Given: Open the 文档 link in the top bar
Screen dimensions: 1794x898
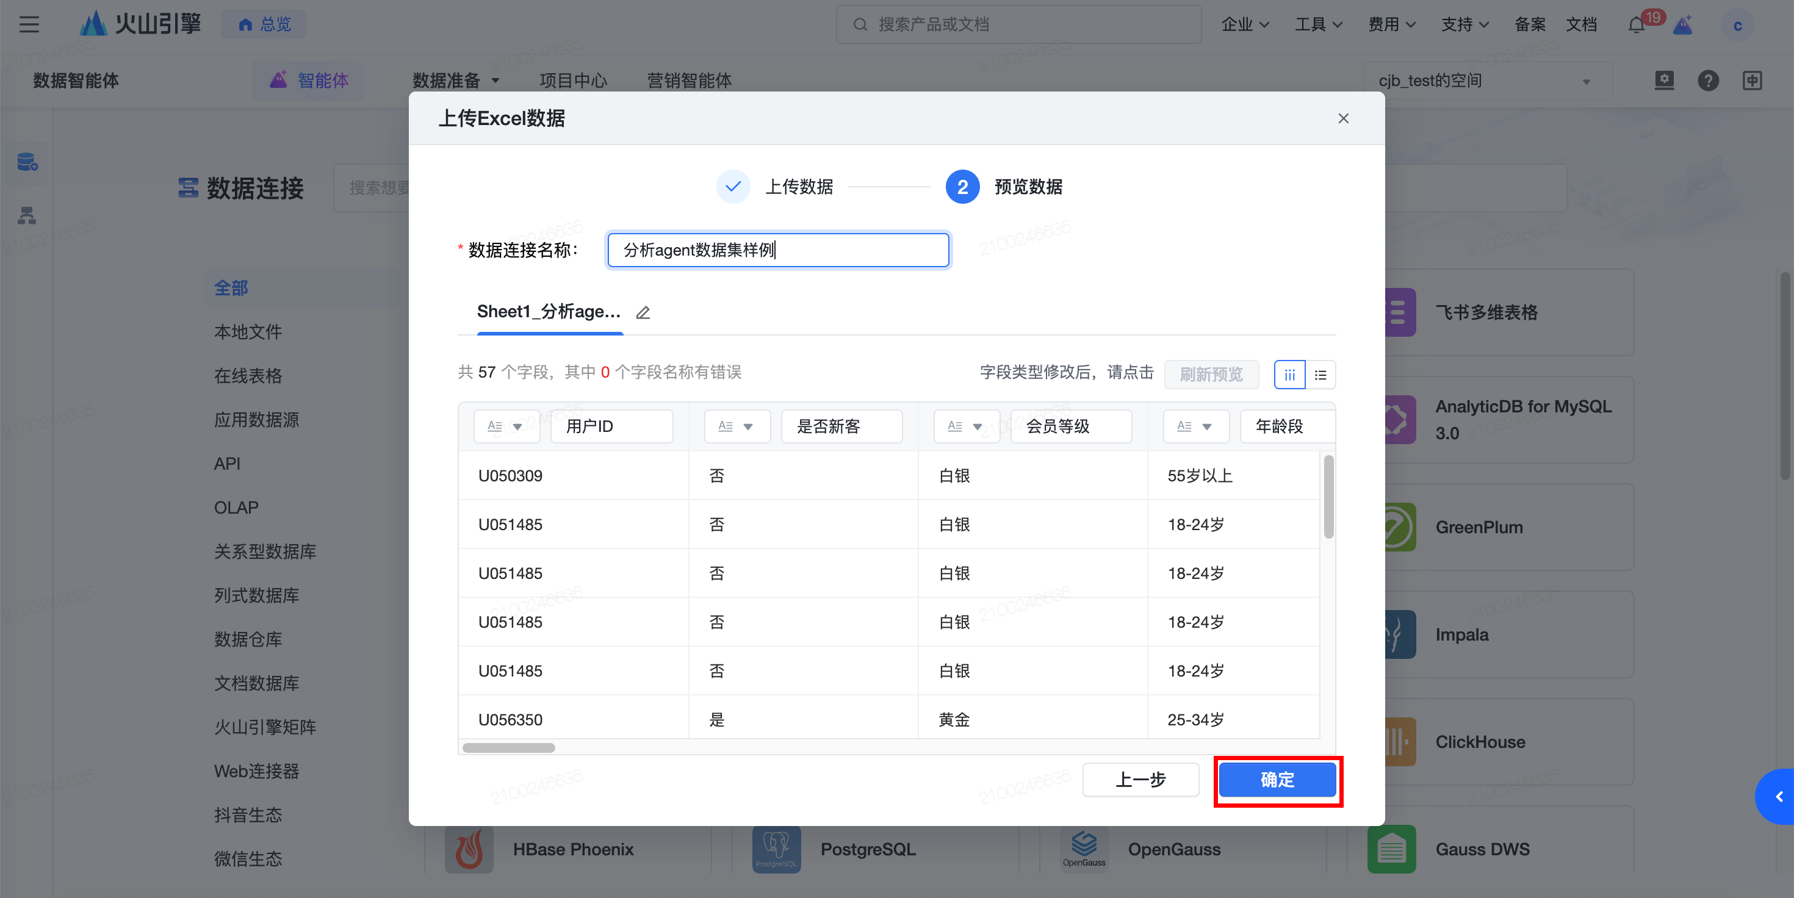Looking at the screenshot, I should pyautogui.click(x=1581, y=25).
